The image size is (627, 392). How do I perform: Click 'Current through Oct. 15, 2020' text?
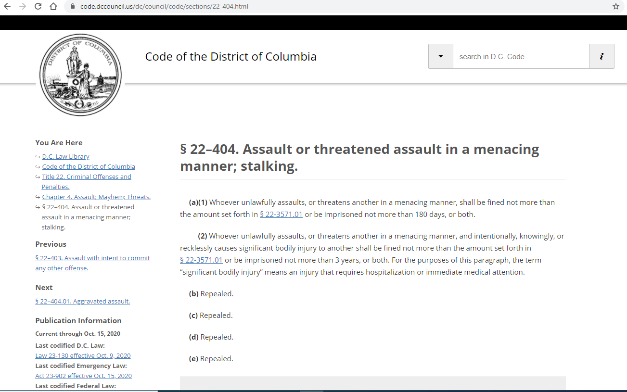click(78, 334)
